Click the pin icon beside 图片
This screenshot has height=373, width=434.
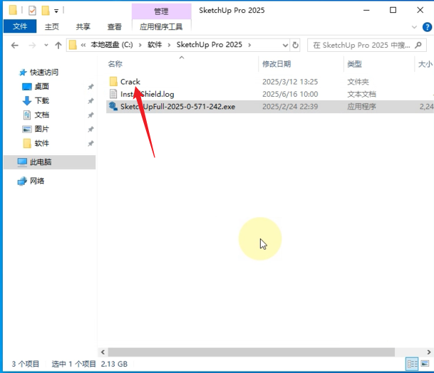(91, 129)
